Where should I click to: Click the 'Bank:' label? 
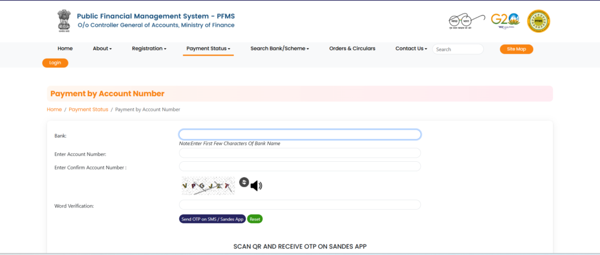click(x=60, y=136)
